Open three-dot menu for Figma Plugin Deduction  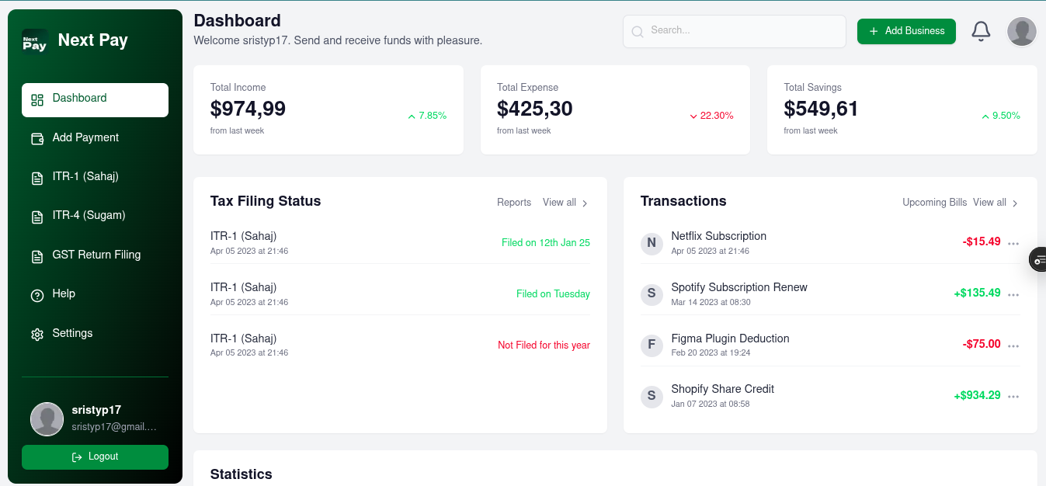(1013, 345)
